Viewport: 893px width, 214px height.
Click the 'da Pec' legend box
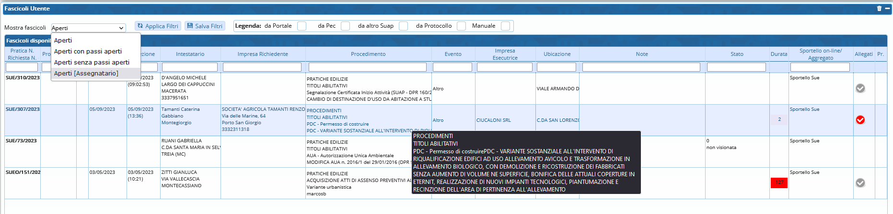click(x=345, y=26)
